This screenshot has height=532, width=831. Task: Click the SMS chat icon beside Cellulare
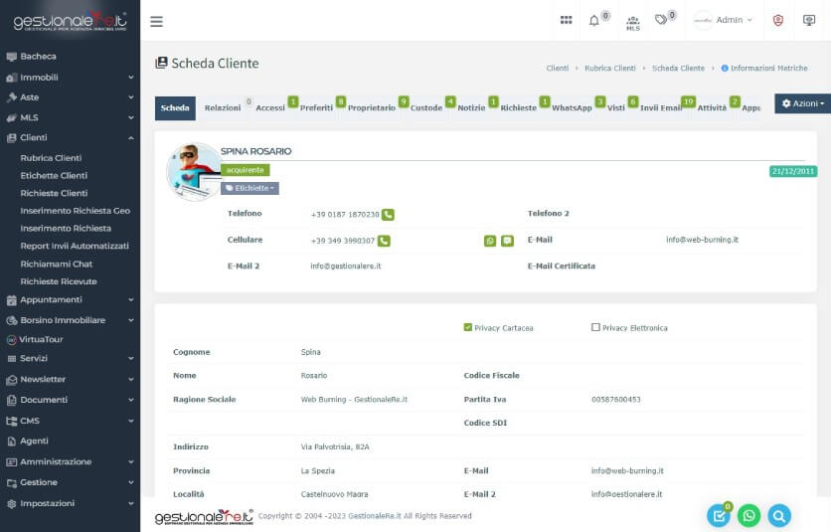[507, 241]
